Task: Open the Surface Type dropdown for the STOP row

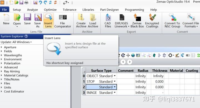Action: [x=115, y=81]
